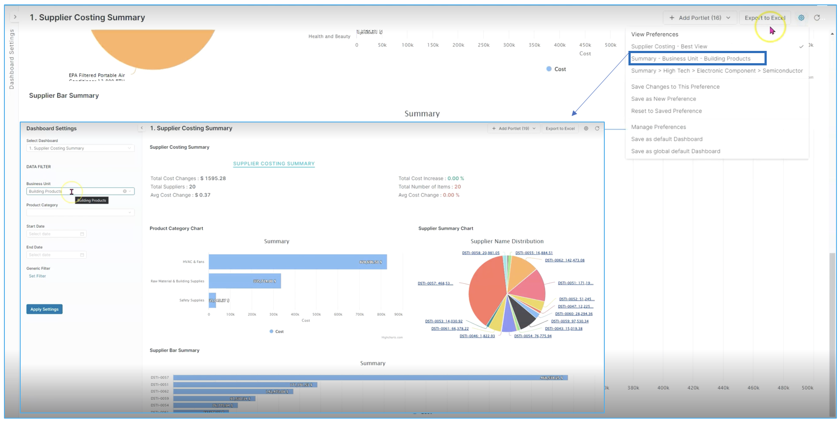Select checked Supplier Costing - Best View preference
840x423 pixels.
tap(669, 47)
